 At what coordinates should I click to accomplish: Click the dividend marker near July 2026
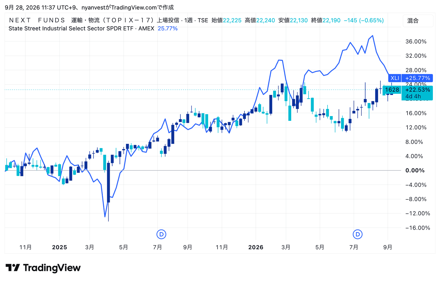(x=358, y=234)
